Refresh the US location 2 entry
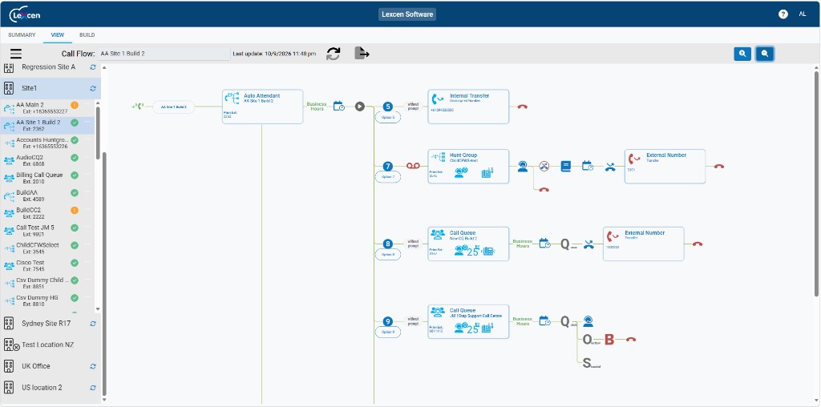 [x=93, y=388]
